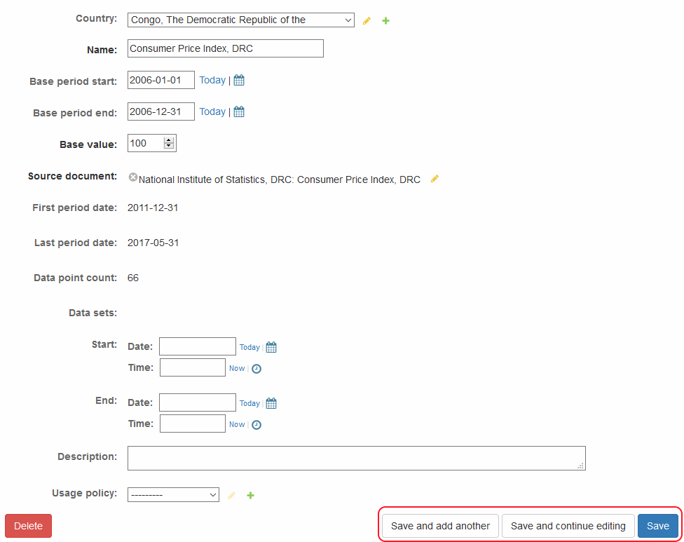Click inside the Description text area
684x542 pixels.
[356, 458]
